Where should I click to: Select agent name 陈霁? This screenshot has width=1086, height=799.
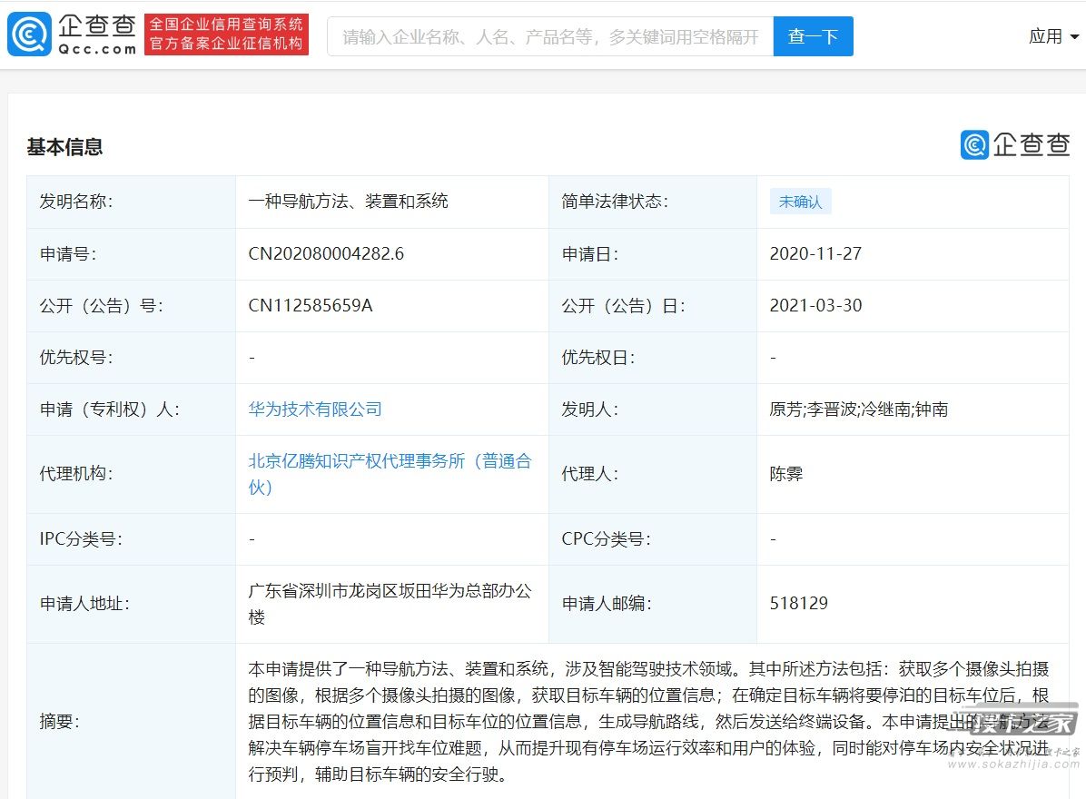786,474
